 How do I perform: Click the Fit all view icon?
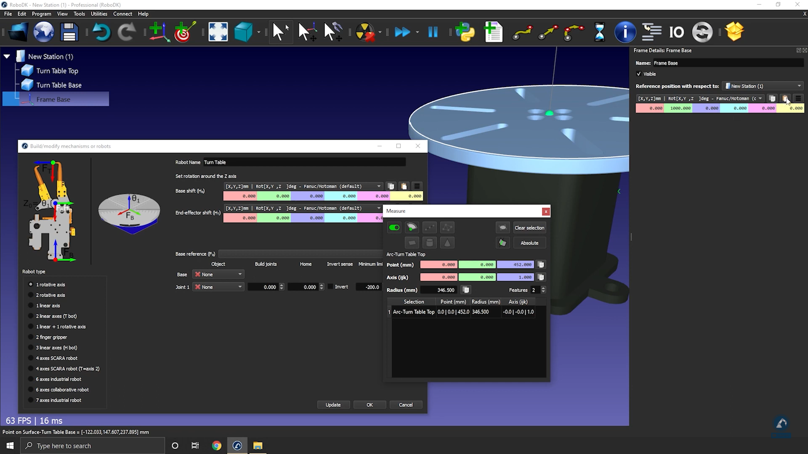[218, 32]
